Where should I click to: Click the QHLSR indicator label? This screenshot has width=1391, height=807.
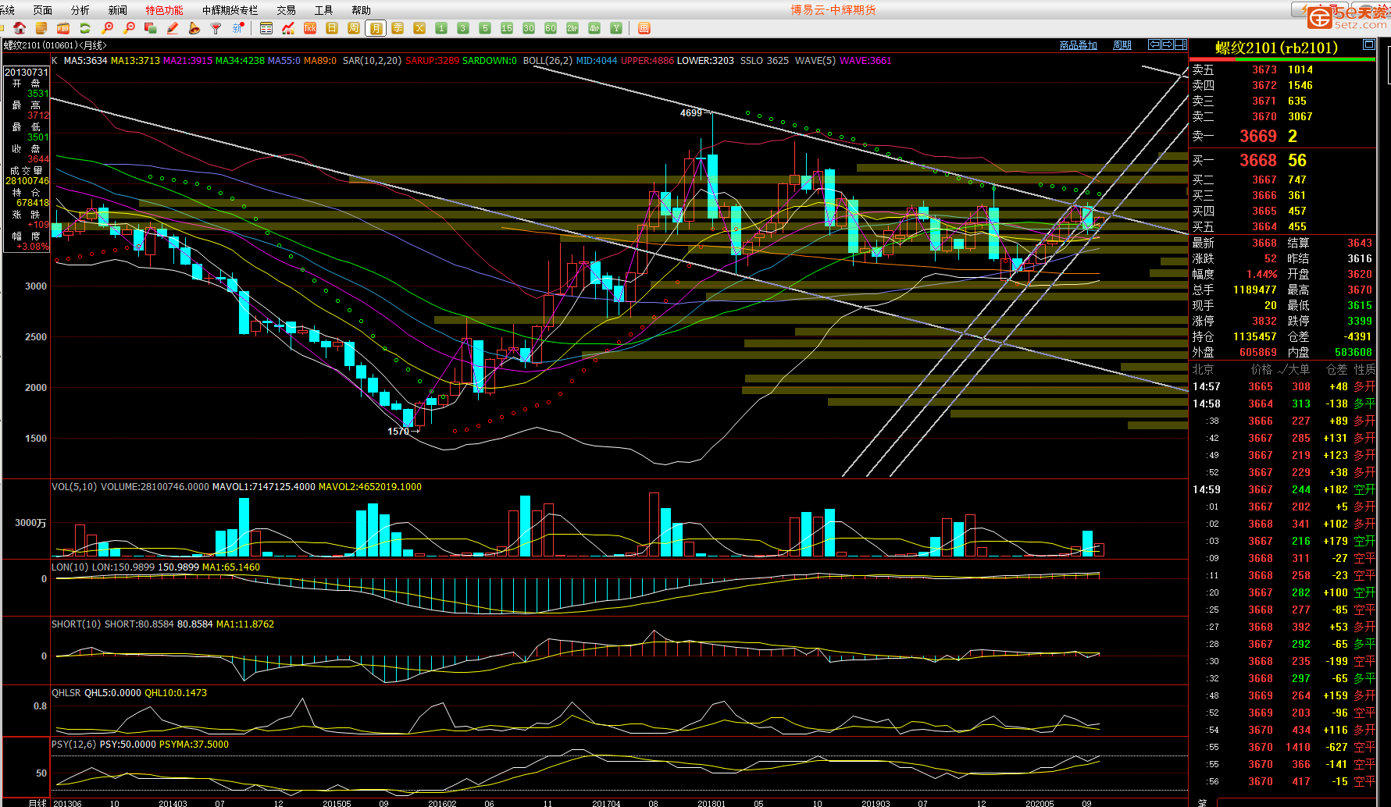coord(66,693)
